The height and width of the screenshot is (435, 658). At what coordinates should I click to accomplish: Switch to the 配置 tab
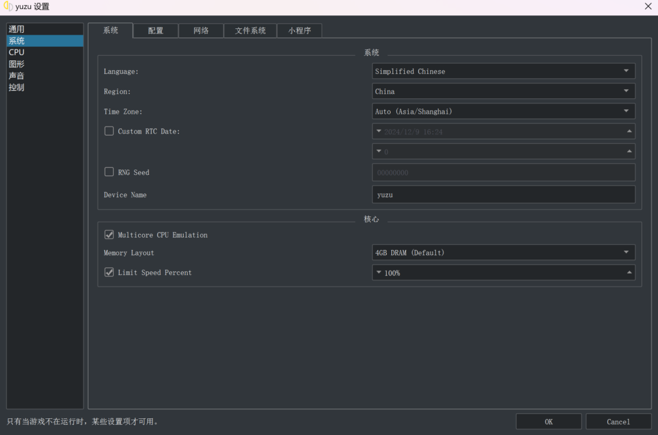(156, 31)
